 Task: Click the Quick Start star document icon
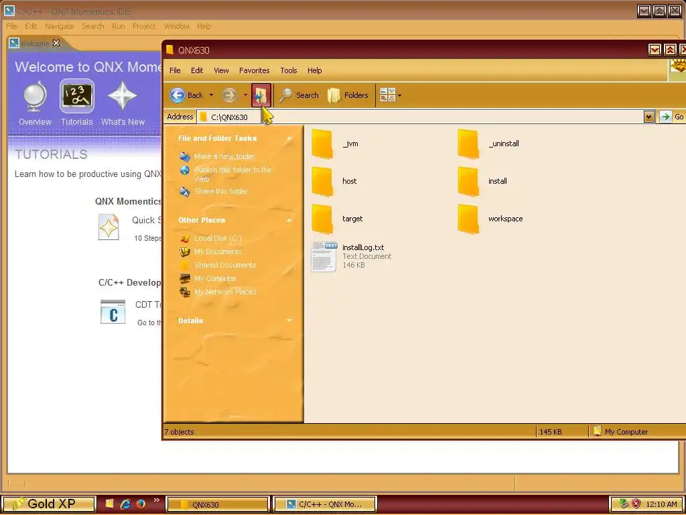point(109,227)
